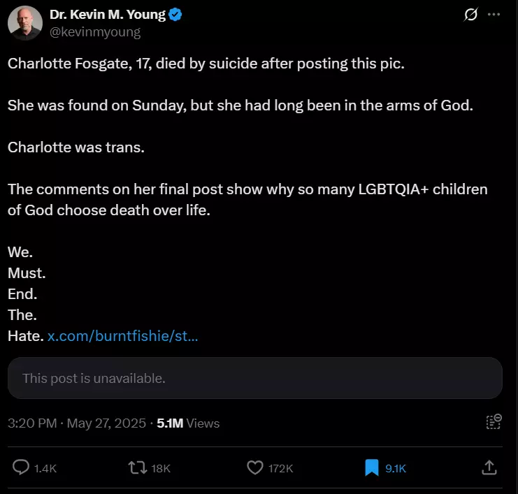Click the reader view icon beside views
The image size is (518, 494).
pyautogui.click(x=494, y=421)
